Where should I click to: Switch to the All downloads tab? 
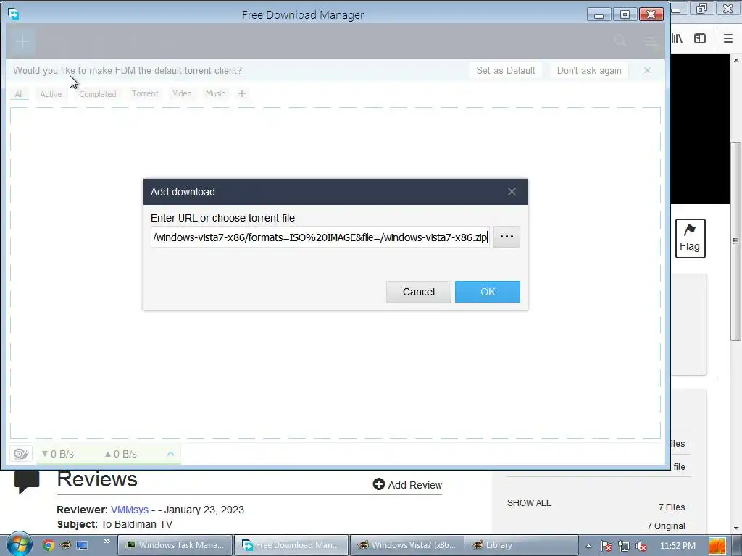point(19,93)
